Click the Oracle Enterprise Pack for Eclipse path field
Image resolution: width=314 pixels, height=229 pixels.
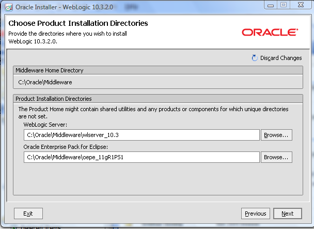click(x=142, y=157)
